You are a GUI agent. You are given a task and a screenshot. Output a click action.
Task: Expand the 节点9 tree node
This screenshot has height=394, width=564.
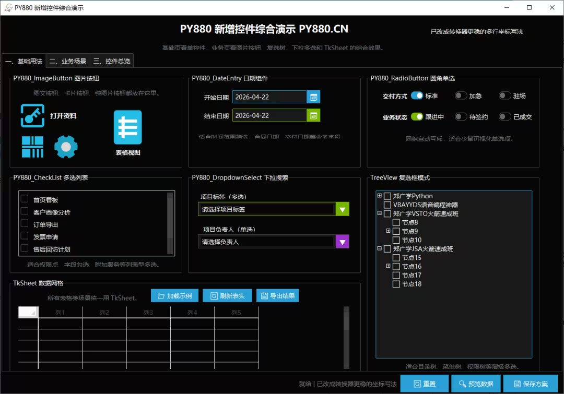pyautogui.click(x=388, y=231)
